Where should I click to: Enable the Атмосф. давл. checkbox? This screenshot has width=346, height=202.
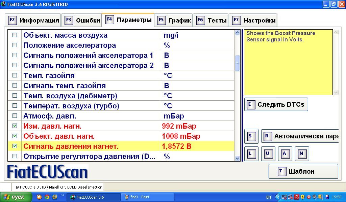click(15, 116)
